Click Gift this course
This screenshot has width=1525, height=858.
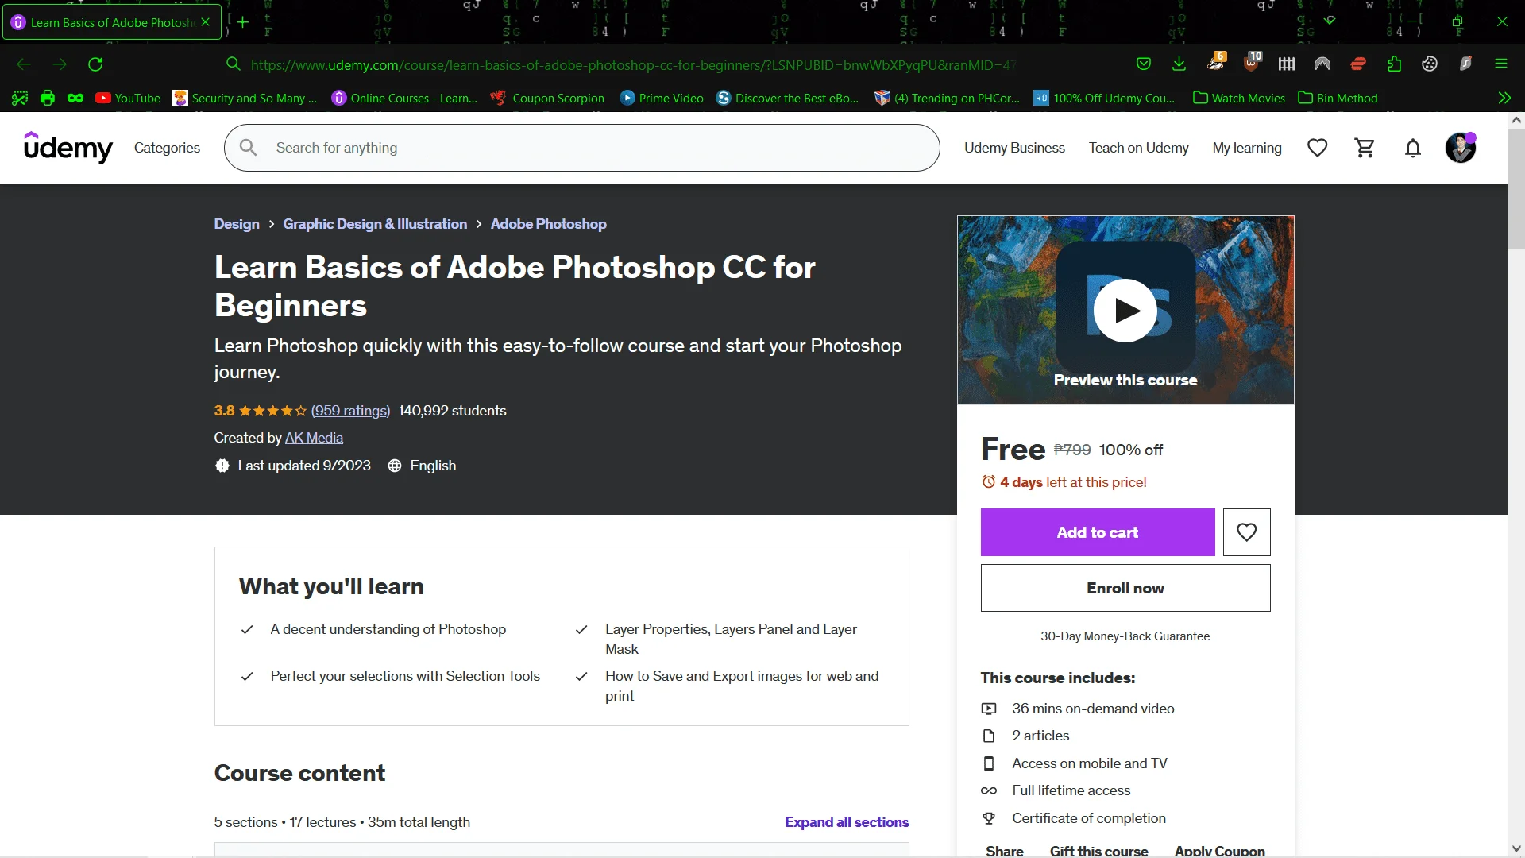click(x=1098, y=851)
